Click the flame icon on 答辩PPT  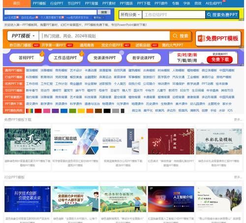pos(42,53)
